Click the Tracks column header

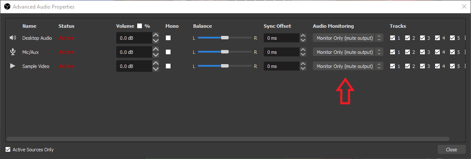click(x=398, y=26)
